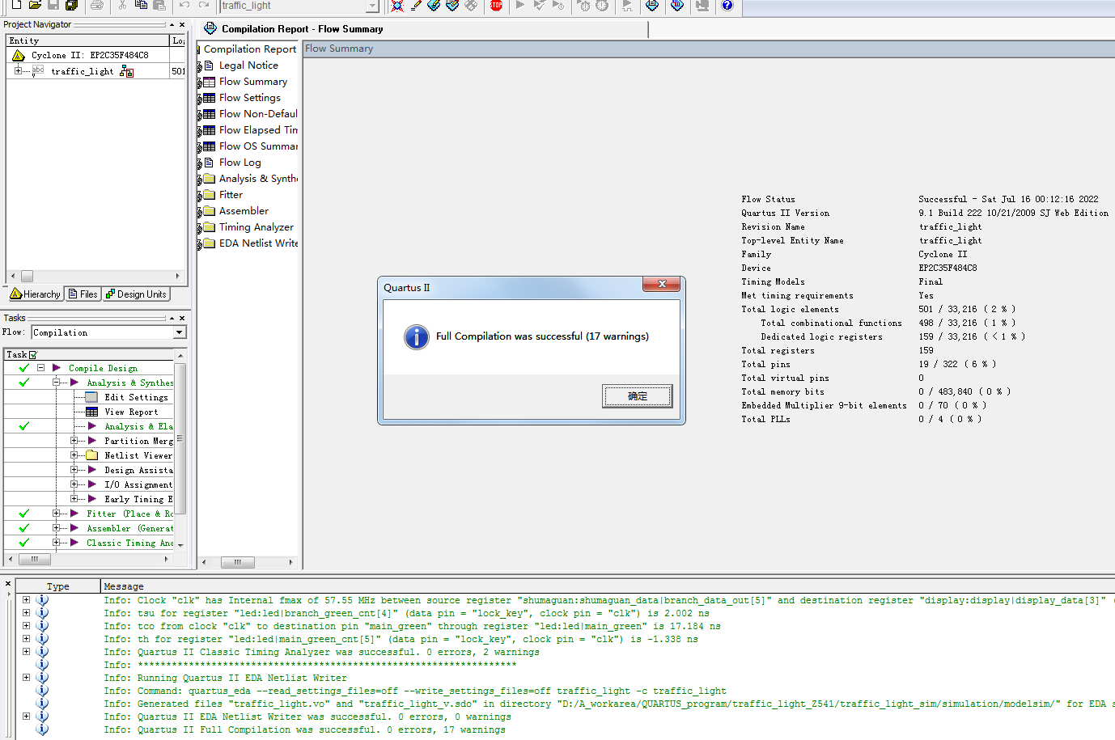Image resolution: width=1115 pixels, height=740 pixels.
Task: Expand the traffic_light entity in Project Navigator
Action: click(x=18, y=71)
